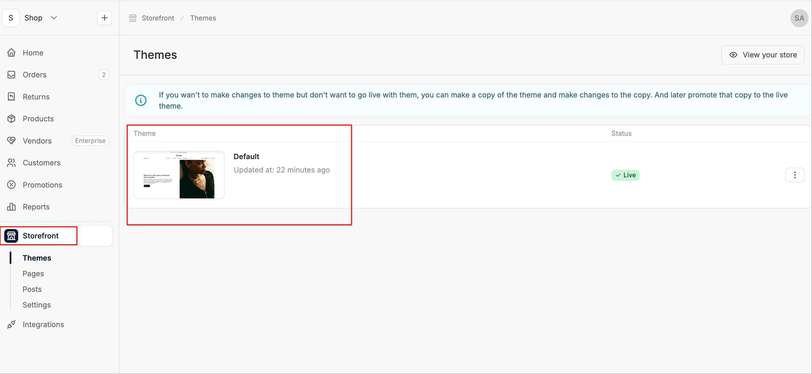
Task: Open Storefront Settings submenu item
Action: pos(37,305)
